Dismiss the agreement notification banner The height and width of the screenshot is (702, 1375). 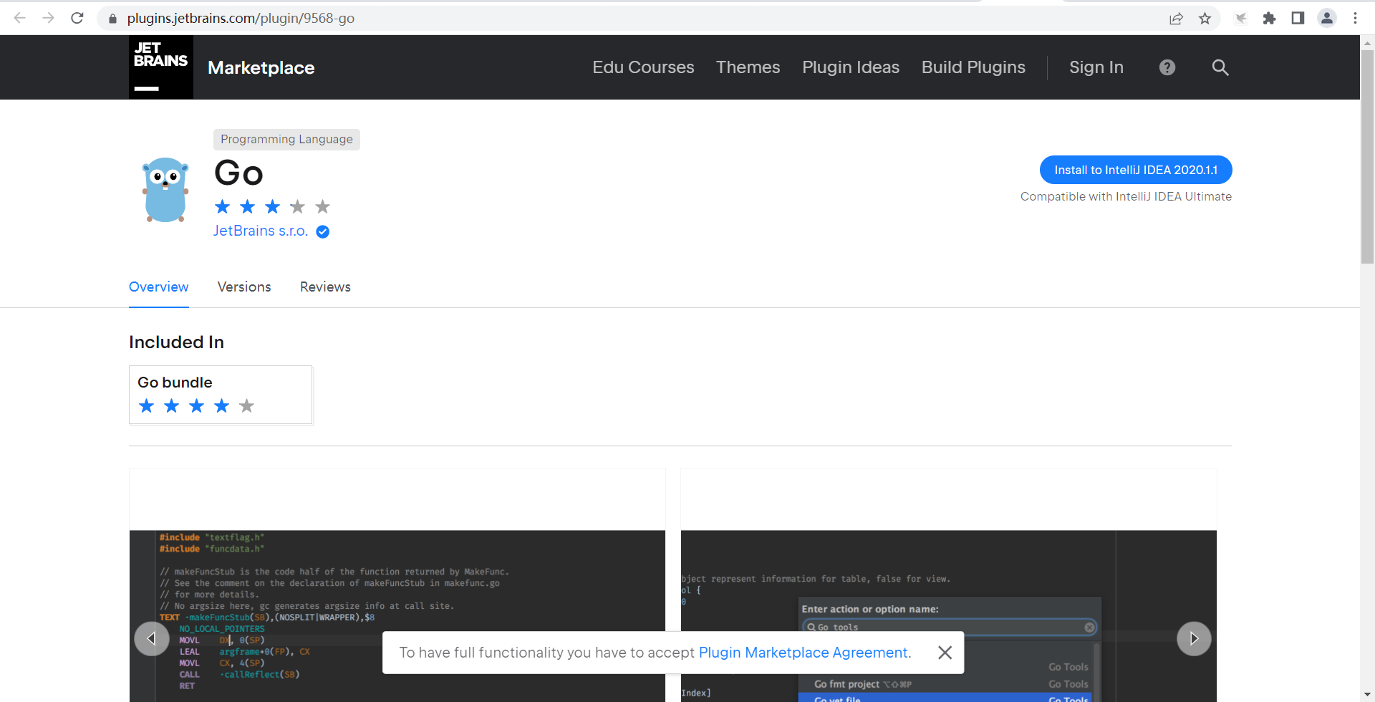click(945, 653)
